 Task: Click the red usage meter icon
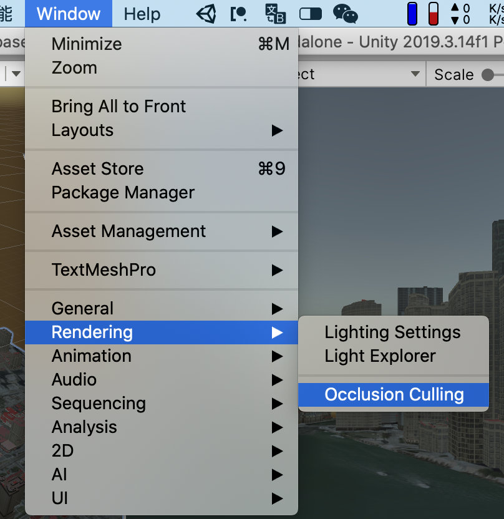pyautogui.click(x=433, y=14)
